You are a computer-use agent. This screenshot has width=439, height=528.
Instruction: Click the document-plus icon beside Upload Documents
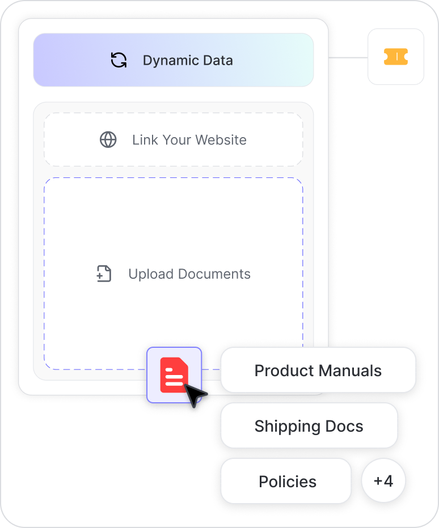click(104, 274)
